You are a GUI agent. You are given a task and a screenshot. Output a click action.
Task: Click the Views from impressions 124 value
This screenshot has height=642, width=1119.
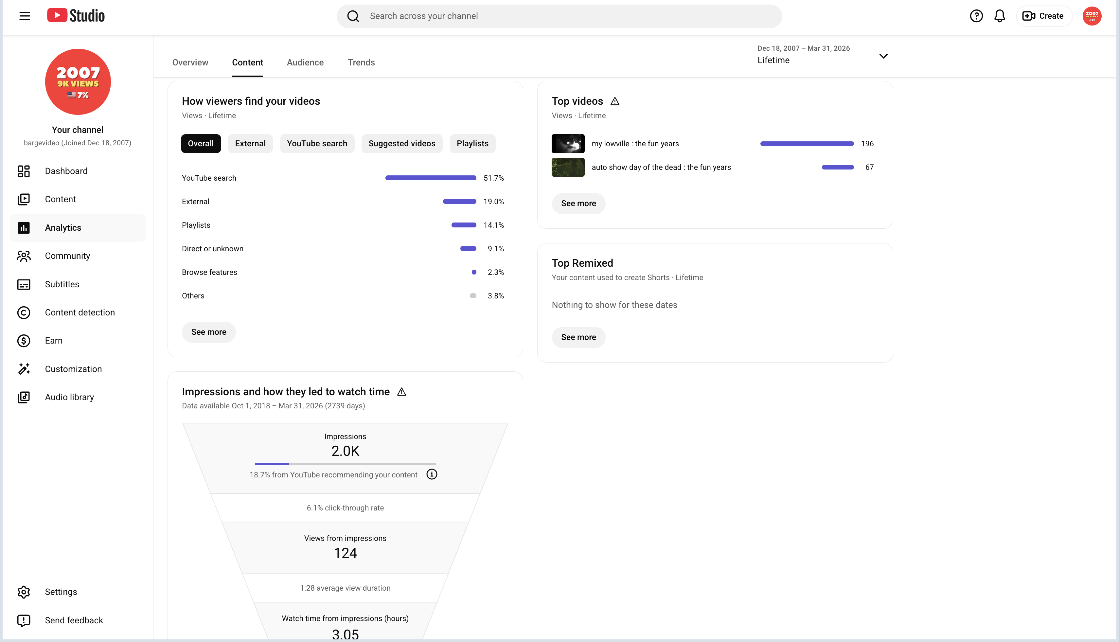point(345,553)
